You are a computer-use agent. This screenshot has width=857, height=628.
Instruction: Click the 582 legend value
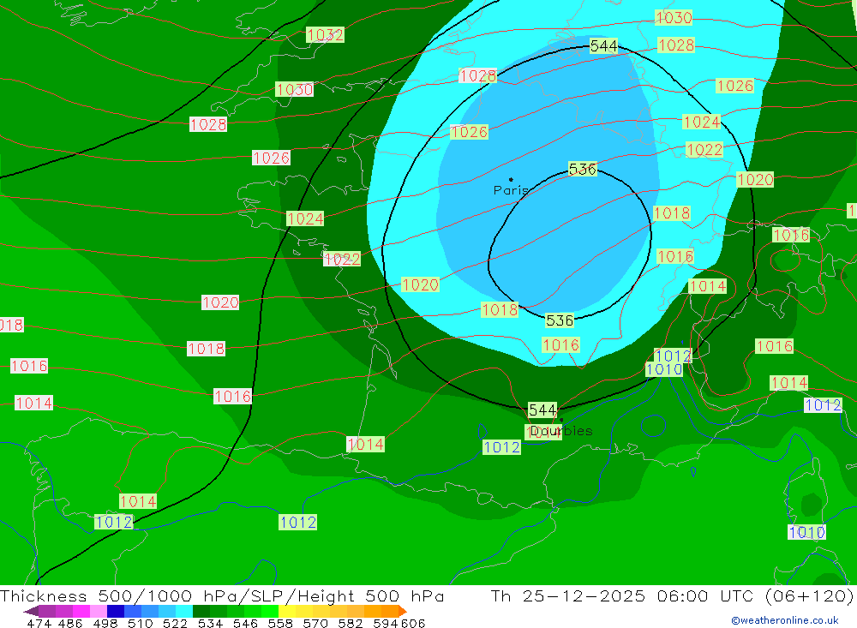click(x=351, y=623)
